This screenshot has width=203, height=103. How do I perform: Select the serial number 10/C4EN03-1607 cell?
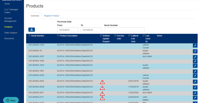tap(36, 56)
